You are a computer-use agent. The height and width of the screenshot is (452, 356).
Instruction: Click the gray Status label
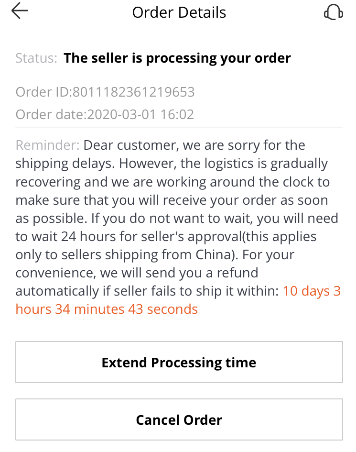[36, 58]
